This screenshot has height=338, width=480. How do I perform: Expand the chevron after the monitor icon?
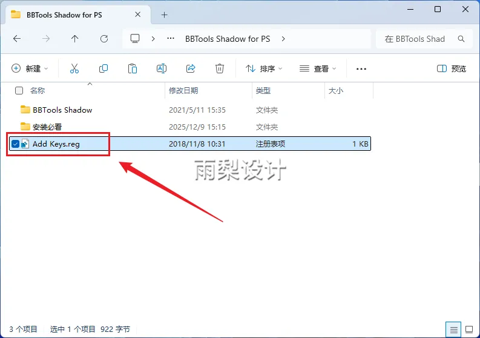click(x=153, y=39)
